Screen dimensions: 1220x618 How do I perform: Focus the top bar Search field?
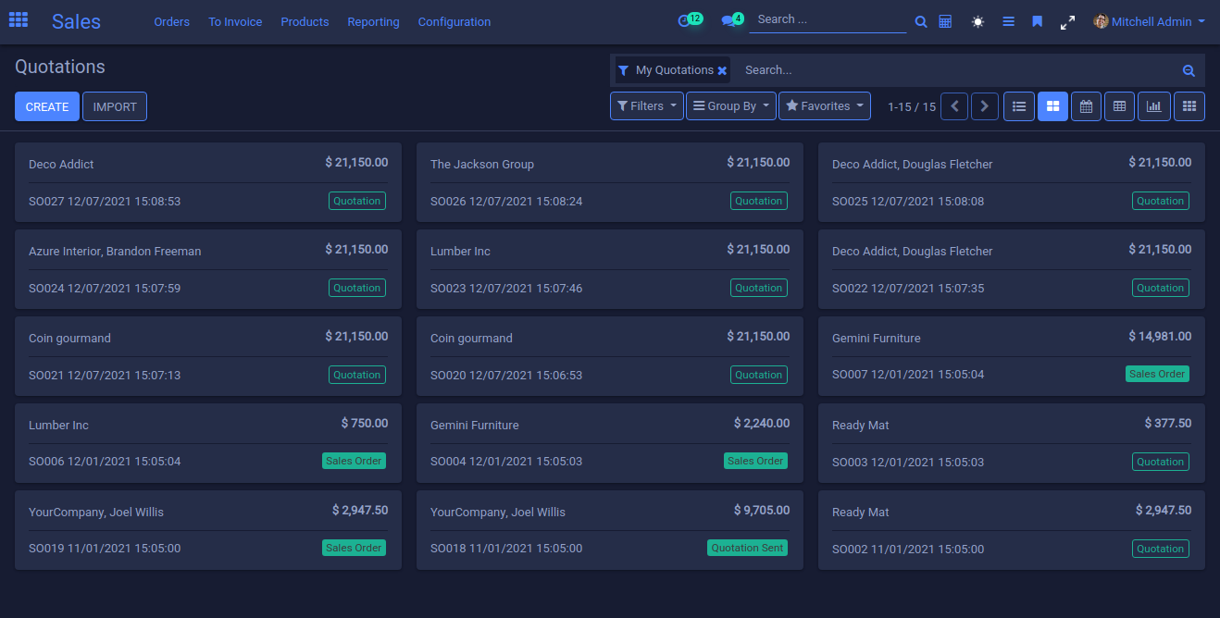click(828, 19)
